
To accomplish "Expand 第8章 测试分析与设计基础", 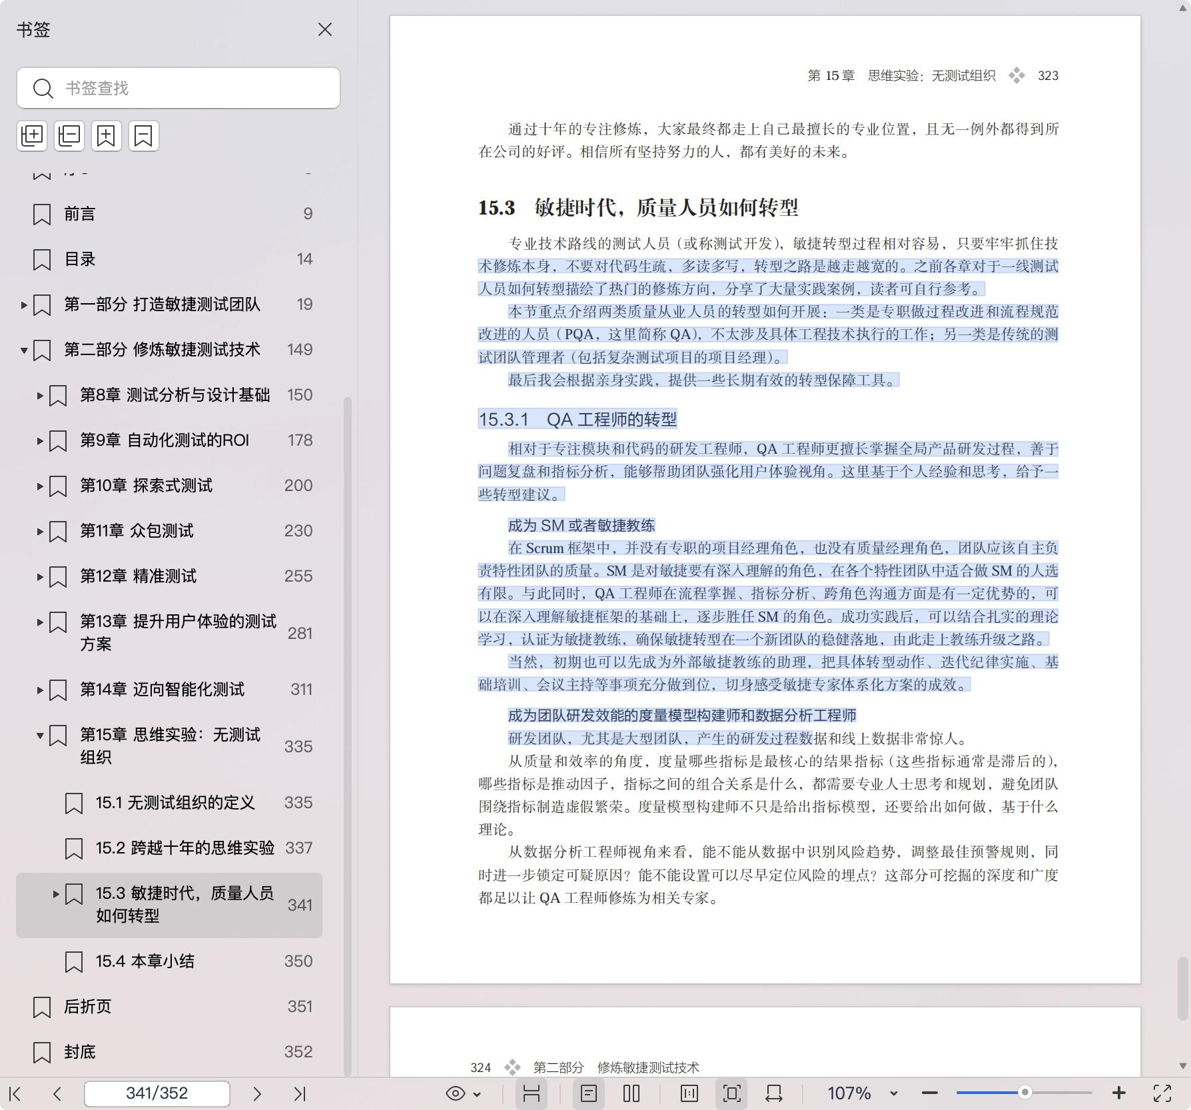I will 40,396.
